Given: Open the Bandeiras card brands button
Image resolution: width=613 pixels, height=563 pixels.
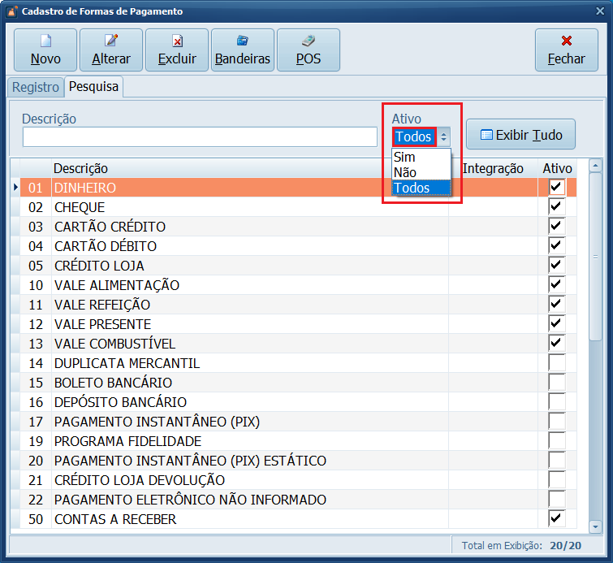Looking at the screenshot, I should (x=243, y=50).
